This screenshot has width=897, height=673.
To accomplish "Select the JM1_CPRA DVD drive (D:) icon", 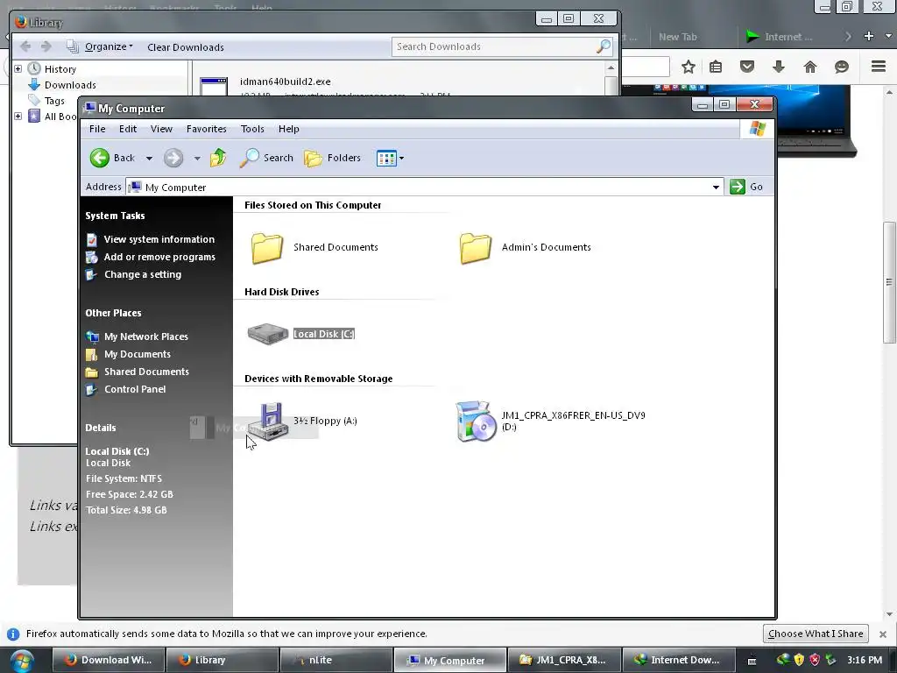I will pos(476,422).
